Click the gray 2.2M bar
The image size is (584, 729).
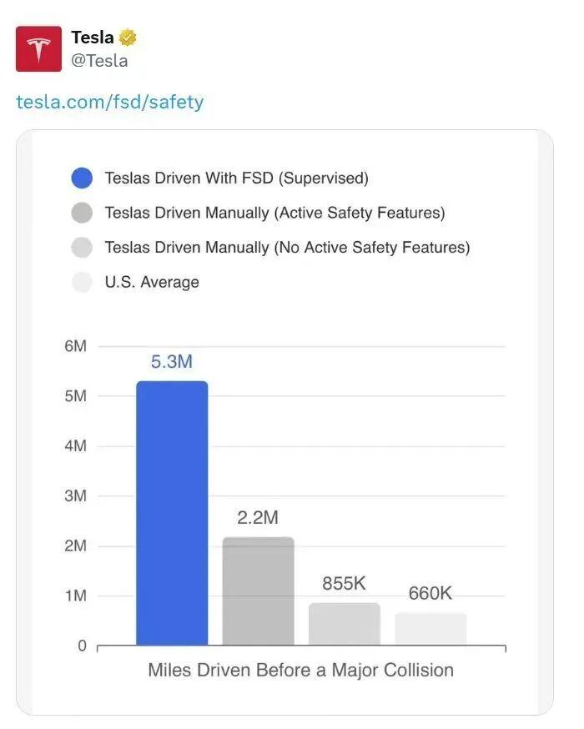(258, 591)
